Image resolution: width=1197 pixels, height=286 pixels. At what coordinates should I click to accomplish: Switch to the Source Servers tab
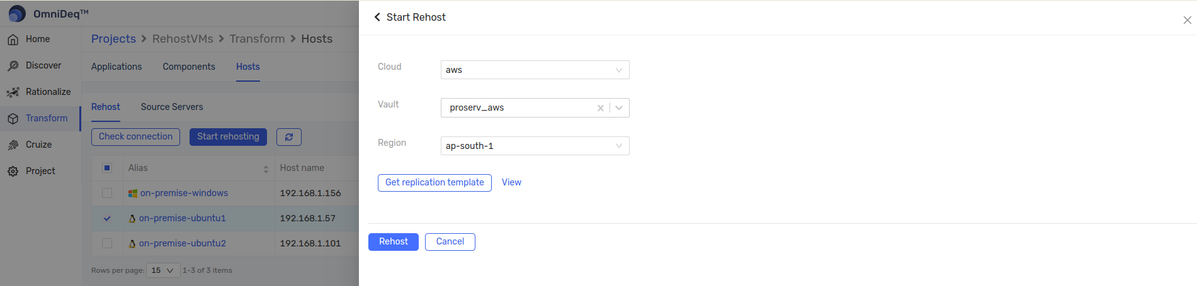tap(172, 107)
